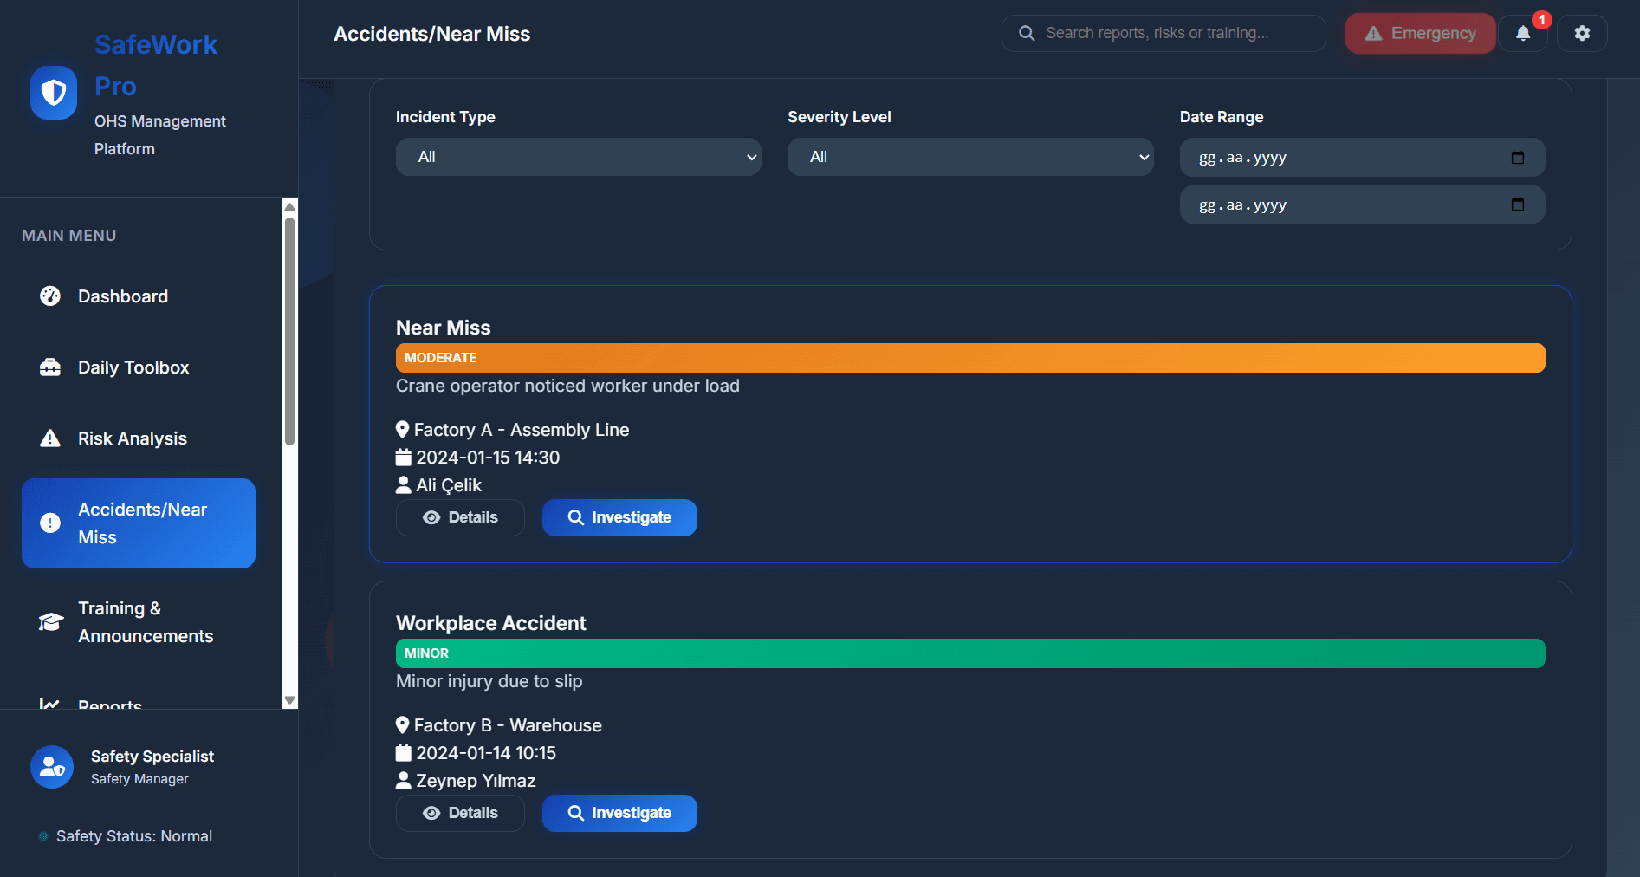Click the Risk Analysis warning triangle icon
This screenshot has height=877, width=1640.
click(50, 438)
